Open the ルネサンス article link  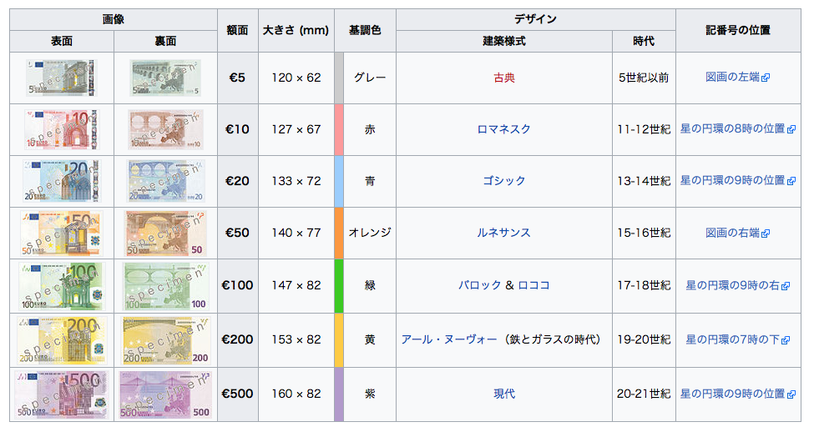pos(504,233)
